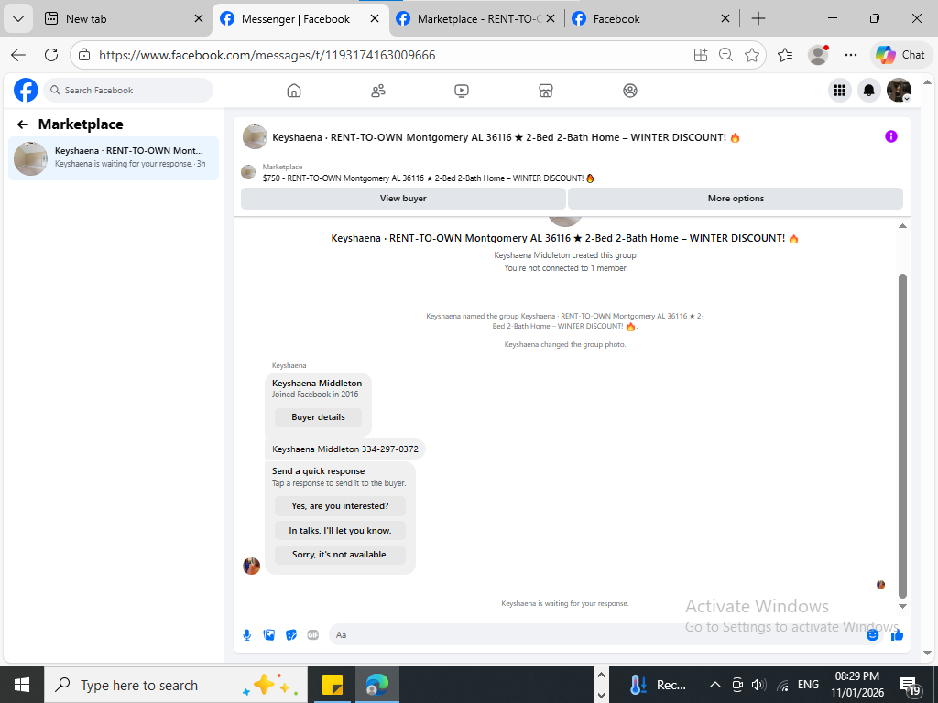This screenshot has height=703, width=938.
Task: Send quick response 'Sorry, it's not available.'
Action: 340,555
